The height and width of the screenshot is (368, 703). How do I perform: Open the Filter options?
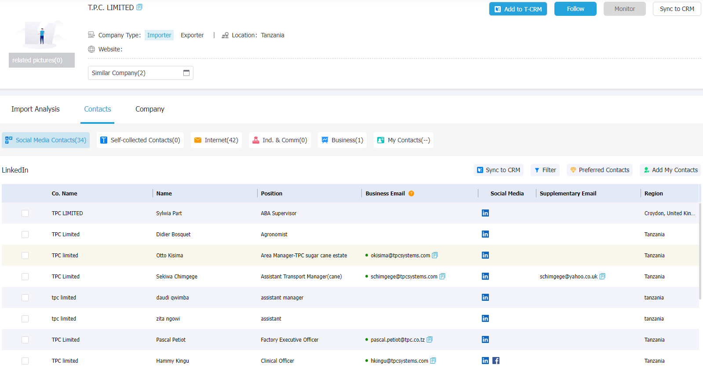pos(545,170)
